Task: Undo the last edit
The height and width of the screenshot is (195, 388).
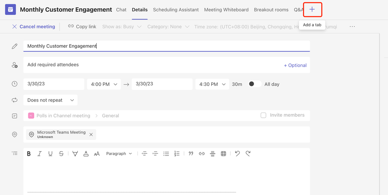Action: click(237, 154)
